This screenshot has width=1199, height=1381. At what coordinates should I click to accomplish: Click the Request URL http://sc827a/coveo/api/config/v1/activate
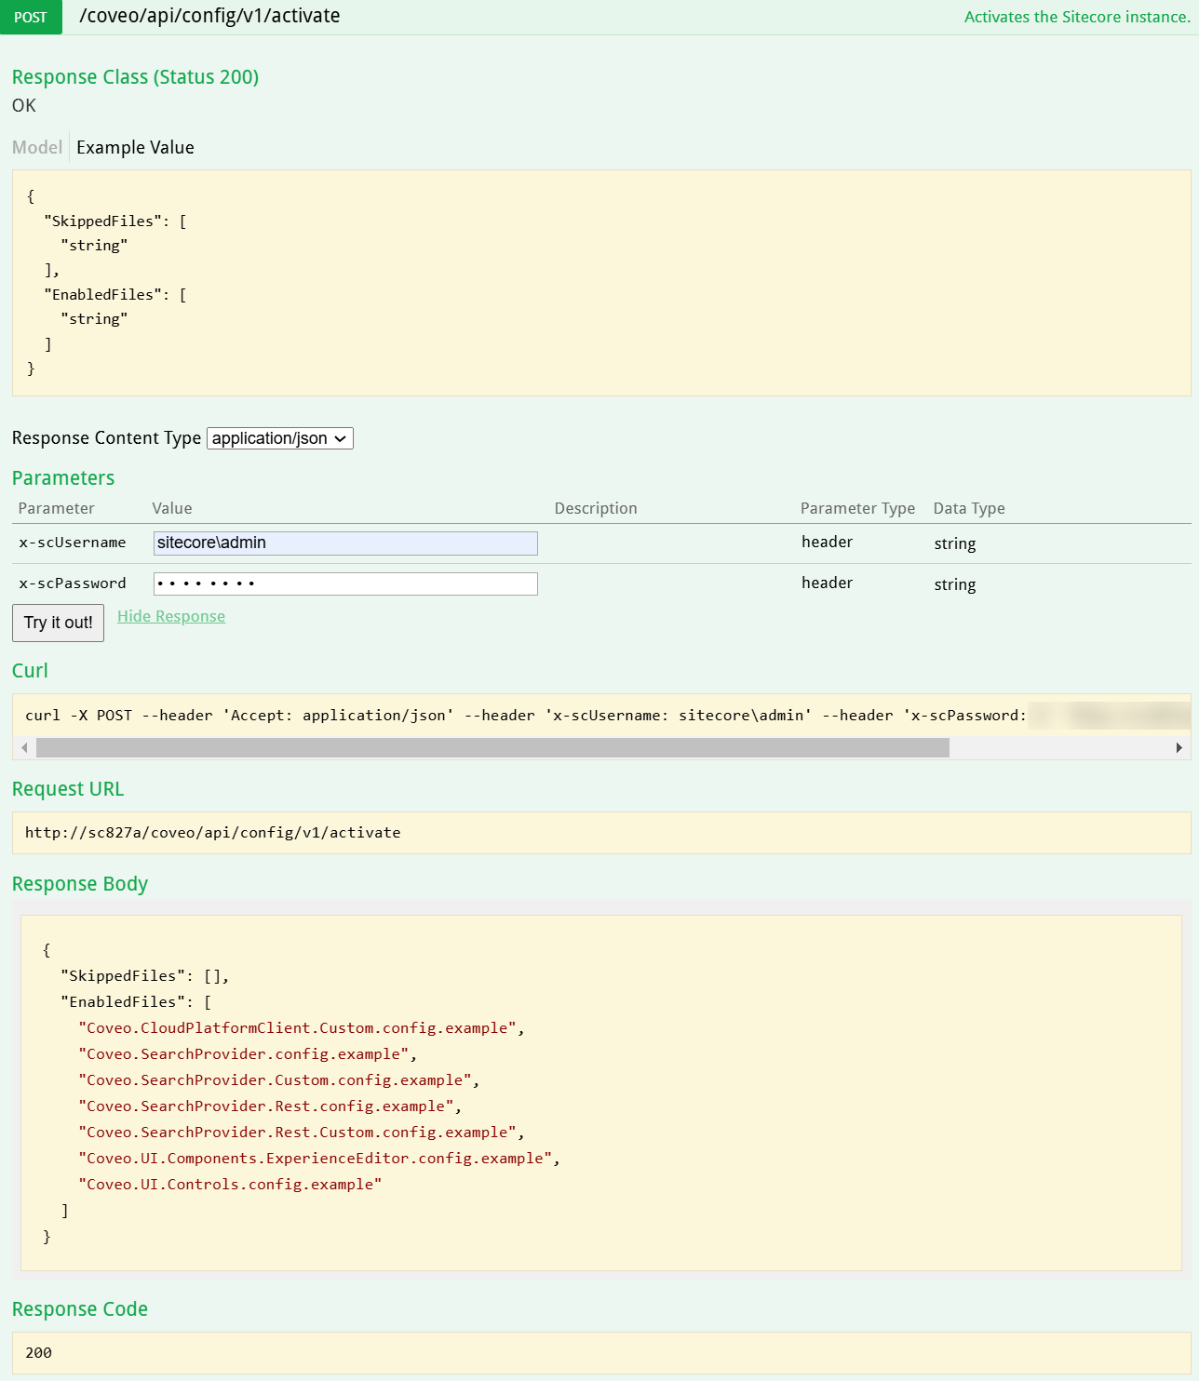click(x=213, y=833)
